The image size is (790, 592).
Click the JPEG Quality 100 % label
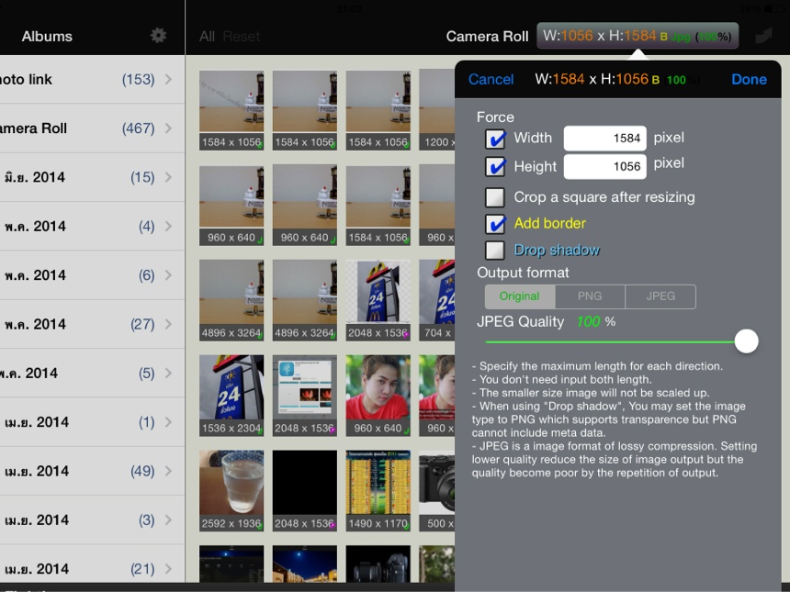coord(547,321)
